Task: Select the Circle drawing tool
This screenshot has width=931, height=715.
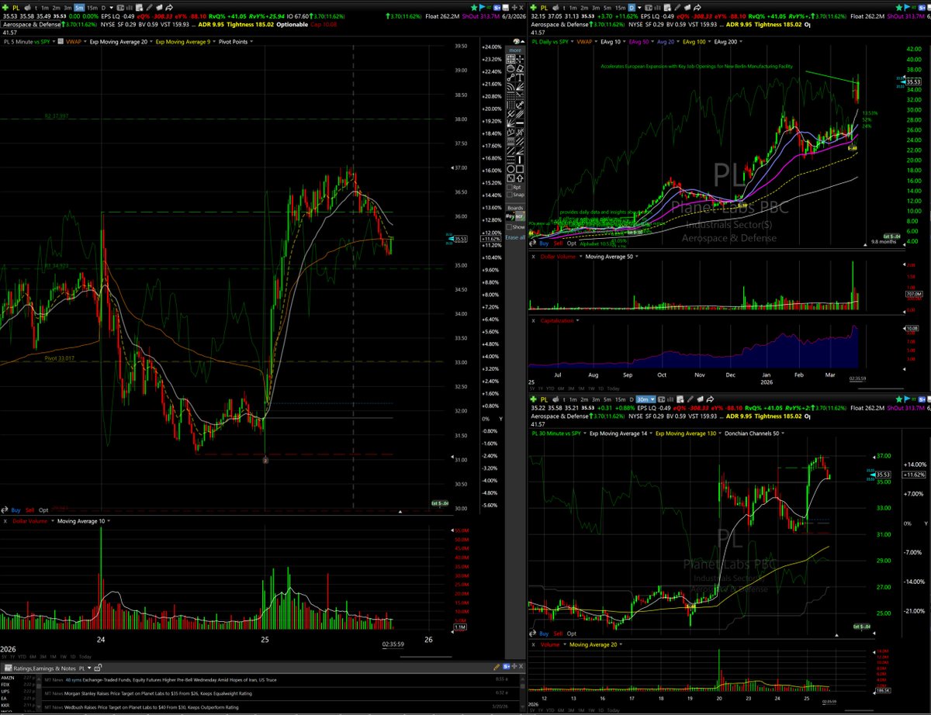Action: [x=510, y=169]
